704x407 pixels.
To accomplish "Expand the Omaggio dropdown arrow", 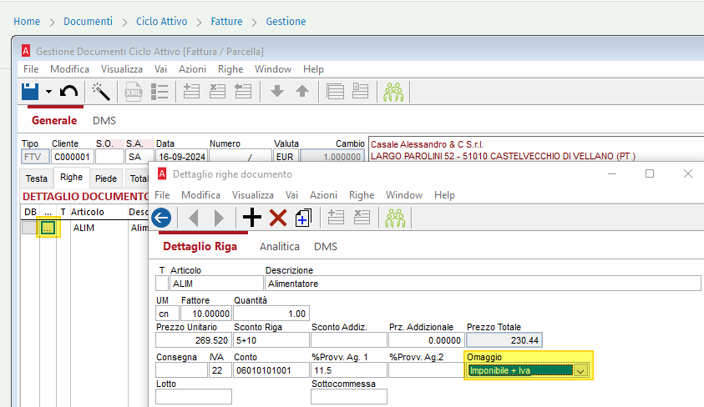I will (580, 370).
